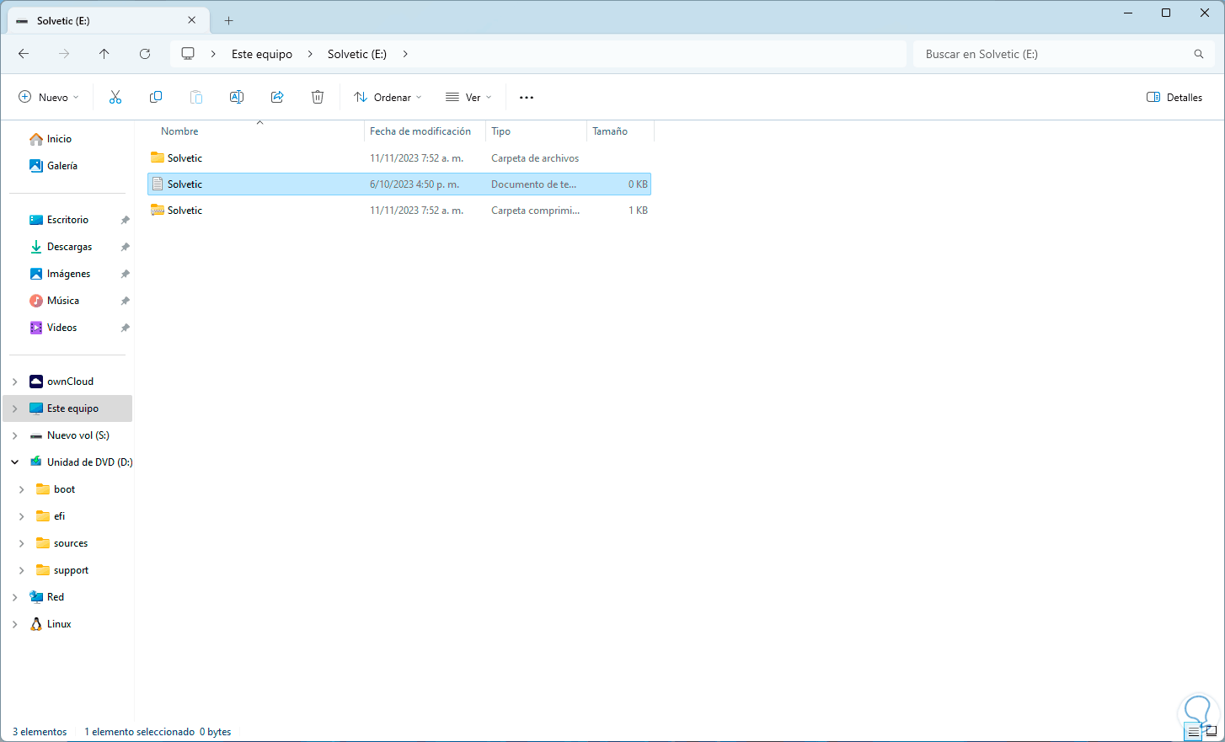Go up one folder level
Image resolution: width=1225 pixels, height=742 pixels.
[x=104, y=54]
